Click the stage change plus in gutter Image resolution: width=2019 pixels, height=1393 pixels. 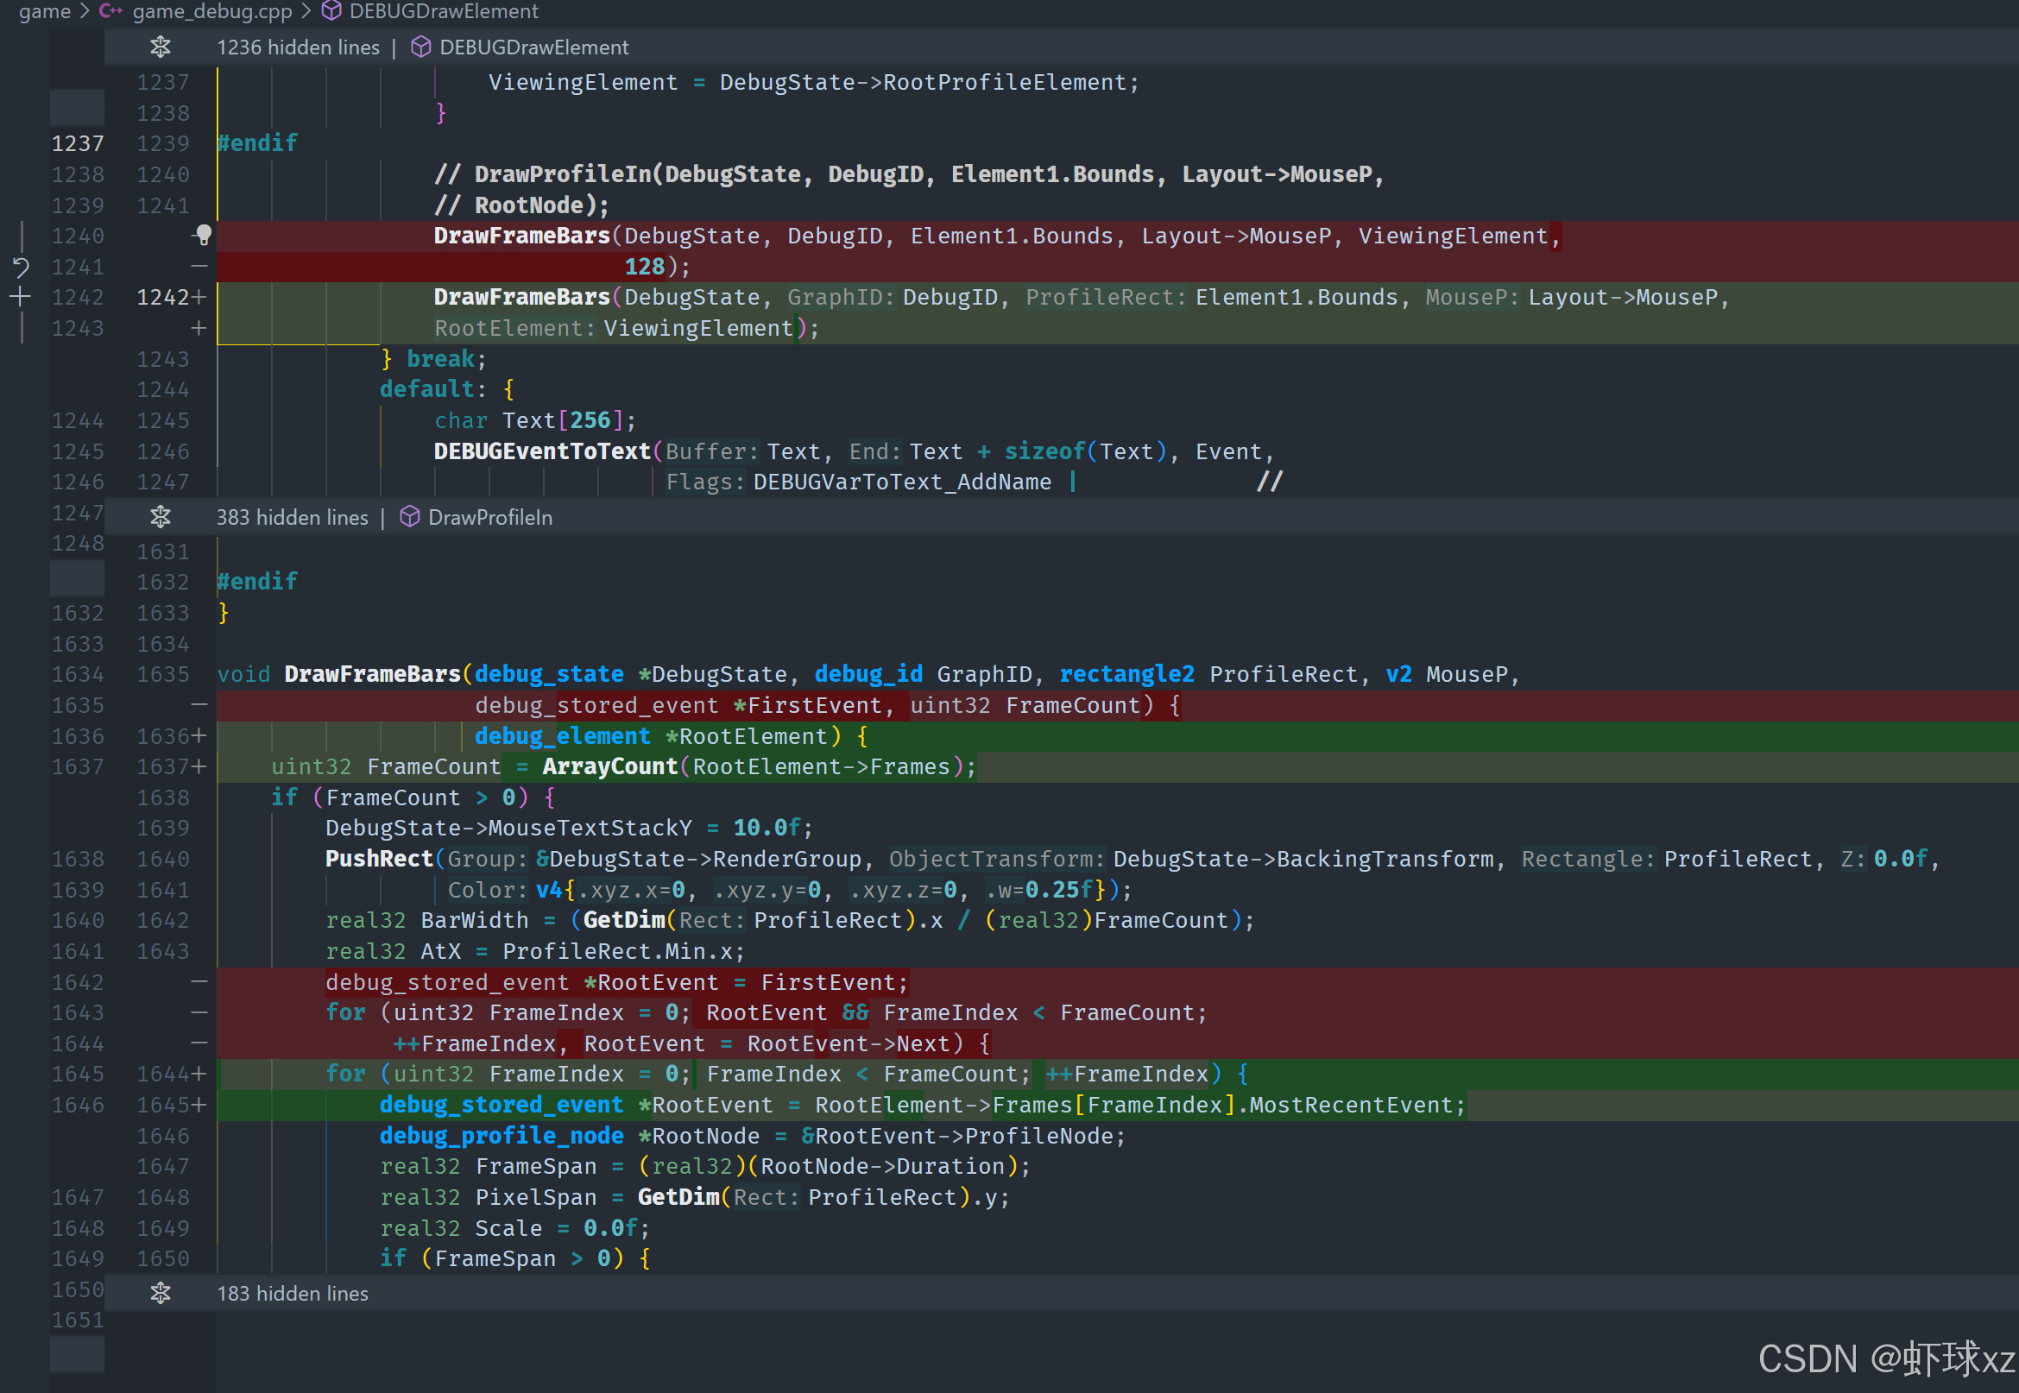[x=21, y=298]
